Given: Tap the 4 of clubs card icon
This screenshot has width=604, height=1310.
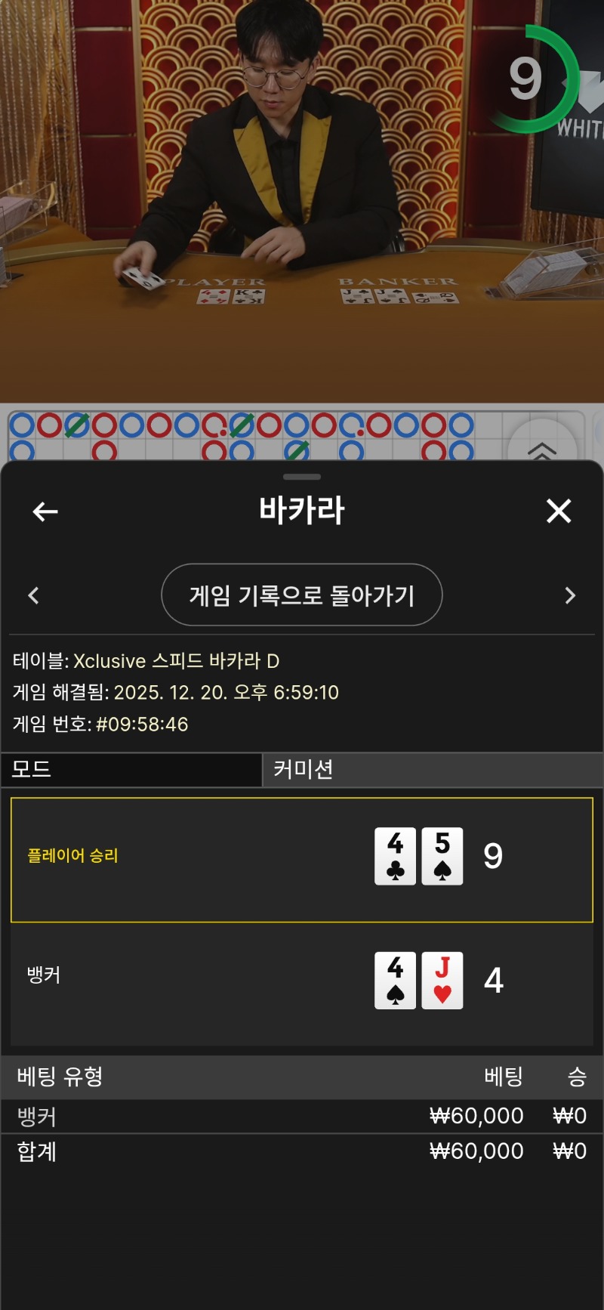Looking at the screenshot, I should tap(395, 856).
